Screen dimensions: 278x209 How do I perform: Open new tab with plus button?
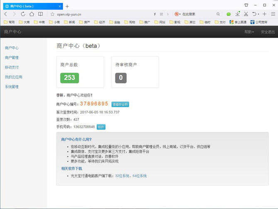tap(67, 6)
